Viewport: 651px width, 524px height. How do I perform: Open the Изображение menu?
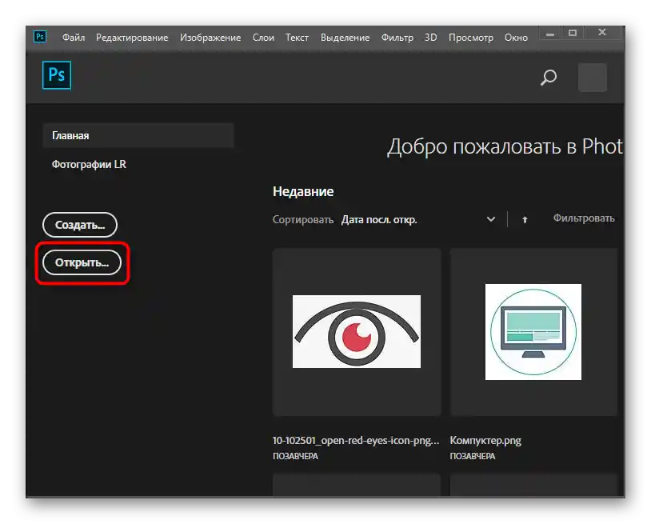pos(210,38)
